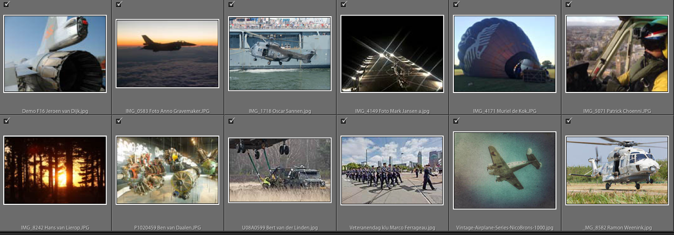The image size is (674, 235).
Task: Click the vintage airplane photo thumbnail
Action: coord(505,170)
